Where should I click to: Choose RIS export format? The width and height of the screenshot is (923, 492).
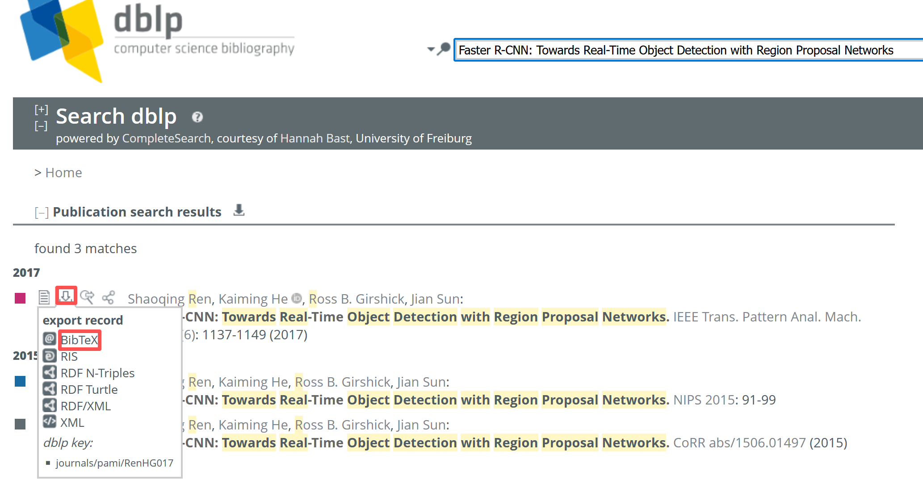click(69, 357)
